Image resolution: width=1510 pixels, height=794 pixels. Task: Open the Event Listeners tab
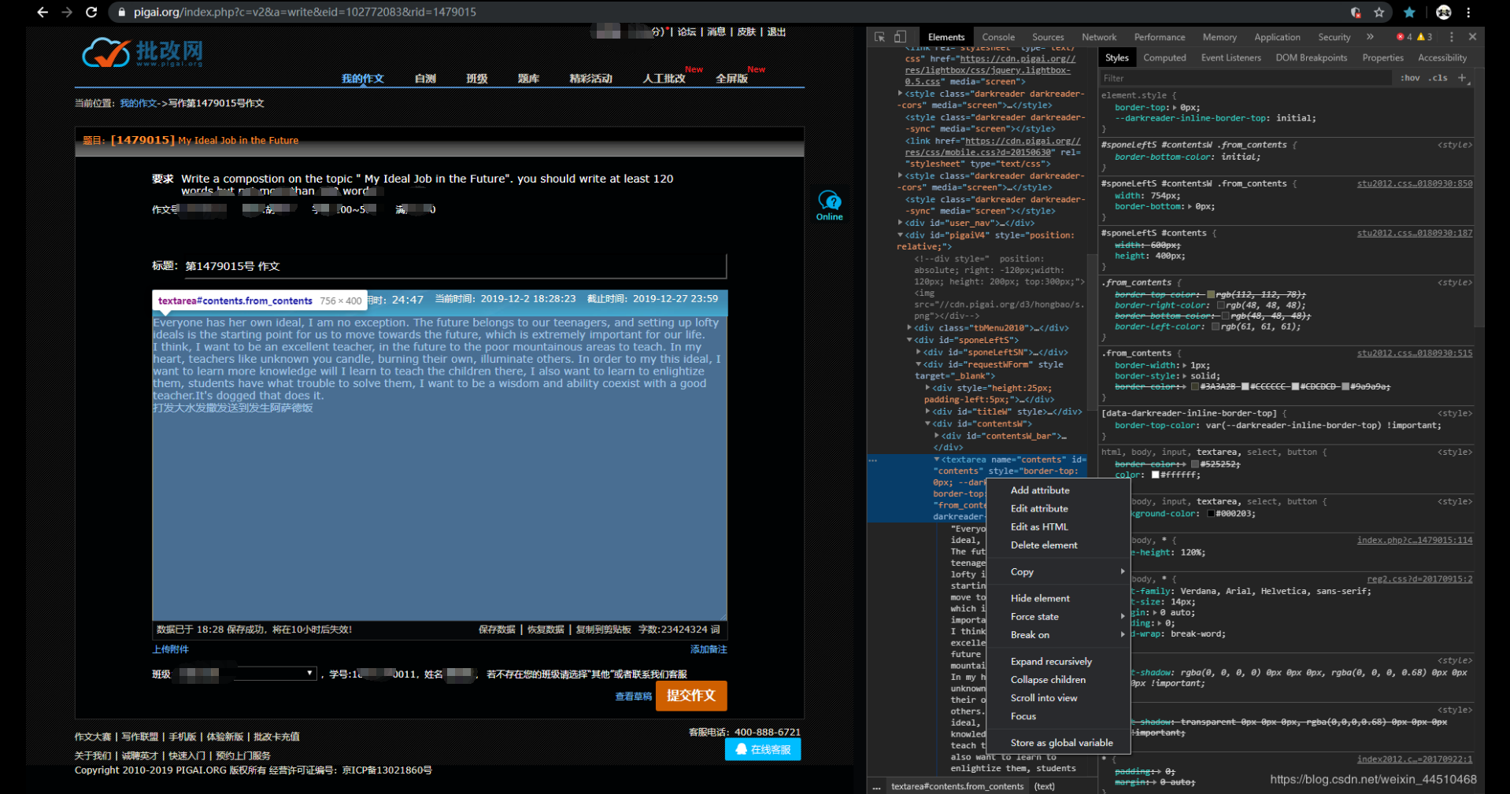[x=1231, y=57]
